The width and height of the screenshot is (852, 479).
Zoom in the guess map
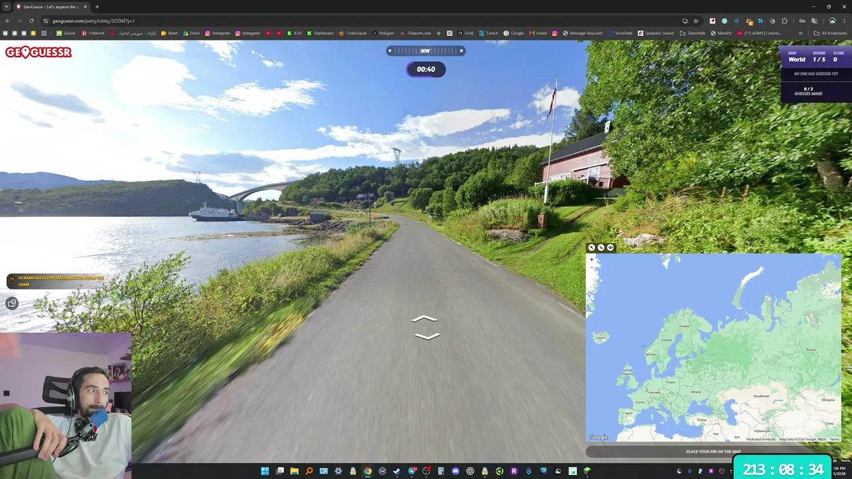click(x=592, y=259)
